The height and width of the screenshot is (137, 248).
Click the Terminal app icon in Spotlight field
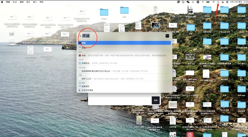(x=167, y=36)
